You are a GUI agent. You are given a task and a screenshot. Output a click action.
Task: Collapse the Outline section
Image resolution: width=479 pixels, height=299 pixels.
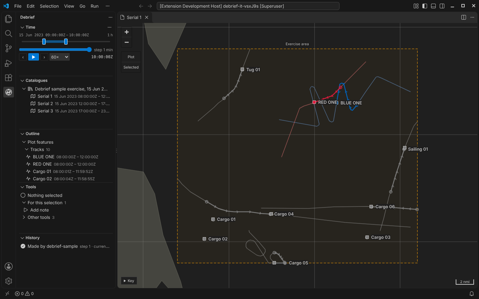(x=22, y=134)
